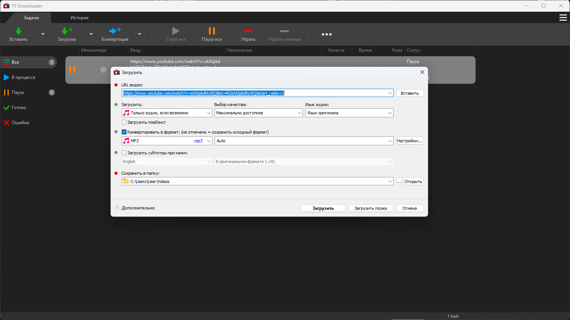Open the Выбор качества quality dropdown
The image size is (570, 320).
click(258, 113)
